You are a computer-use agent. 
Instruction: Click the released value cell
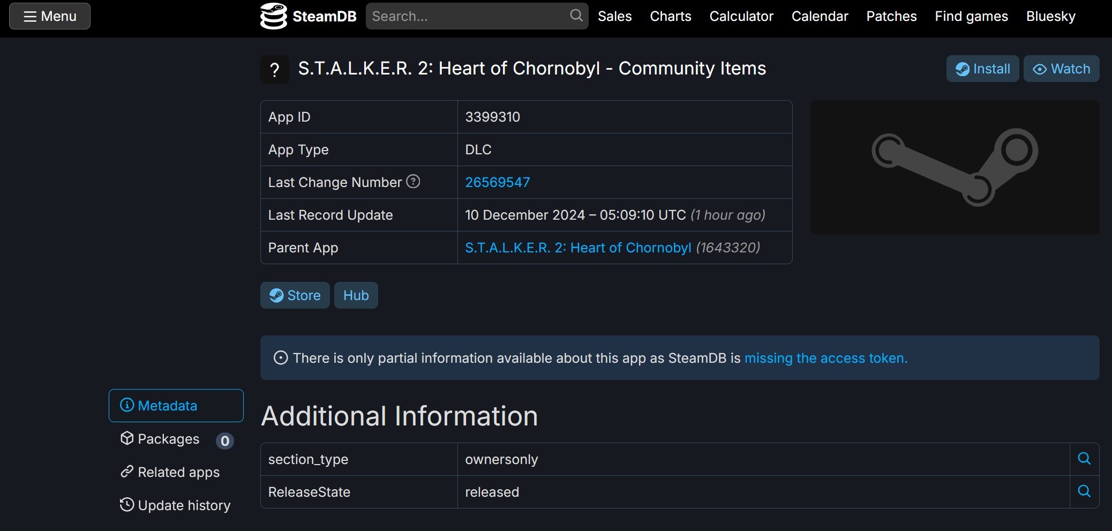click(x=763, y=492)
